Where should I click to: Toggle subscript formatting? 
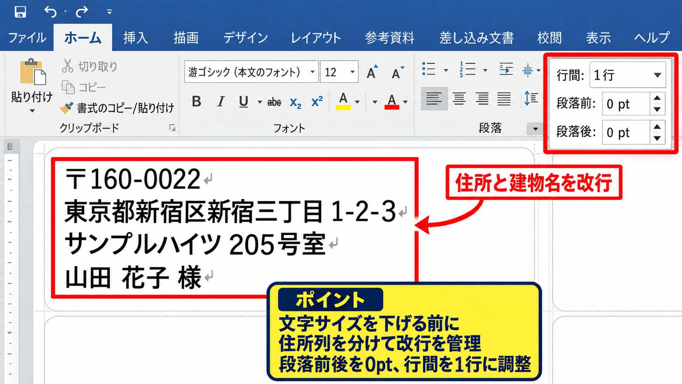(296, 102)
